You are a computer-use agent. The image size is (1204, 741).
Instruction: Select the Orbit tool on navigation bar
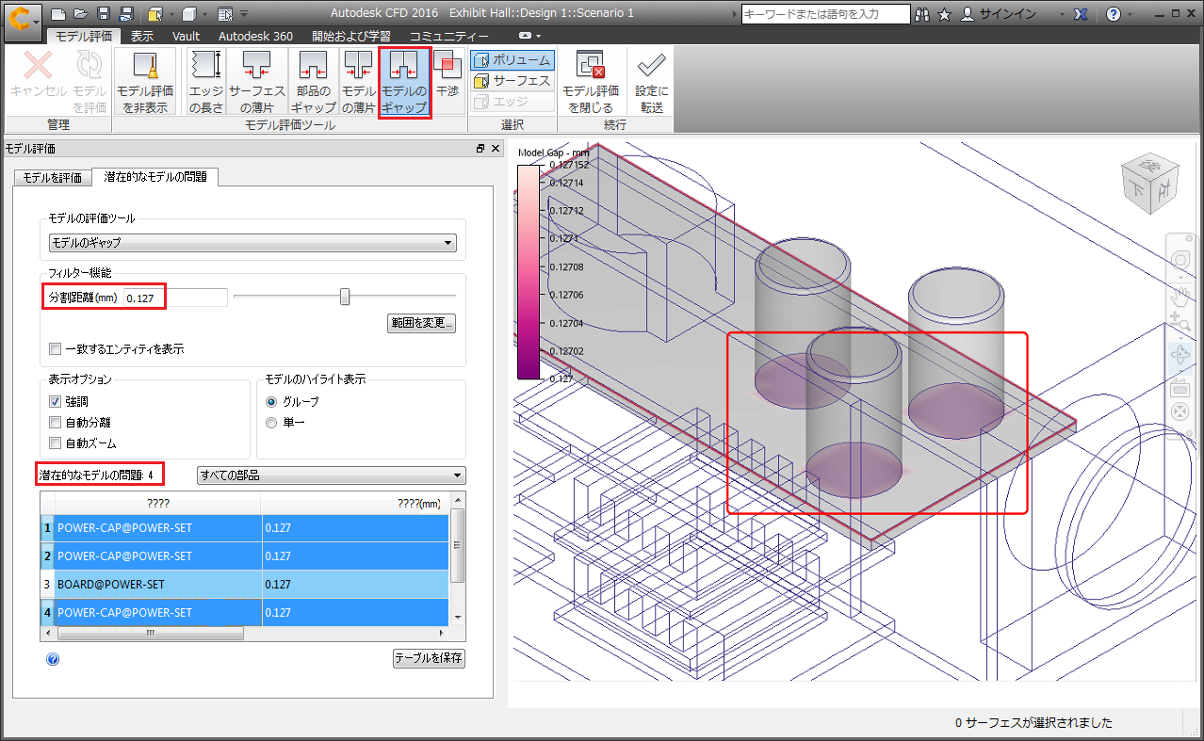(x=1180, y=356)
